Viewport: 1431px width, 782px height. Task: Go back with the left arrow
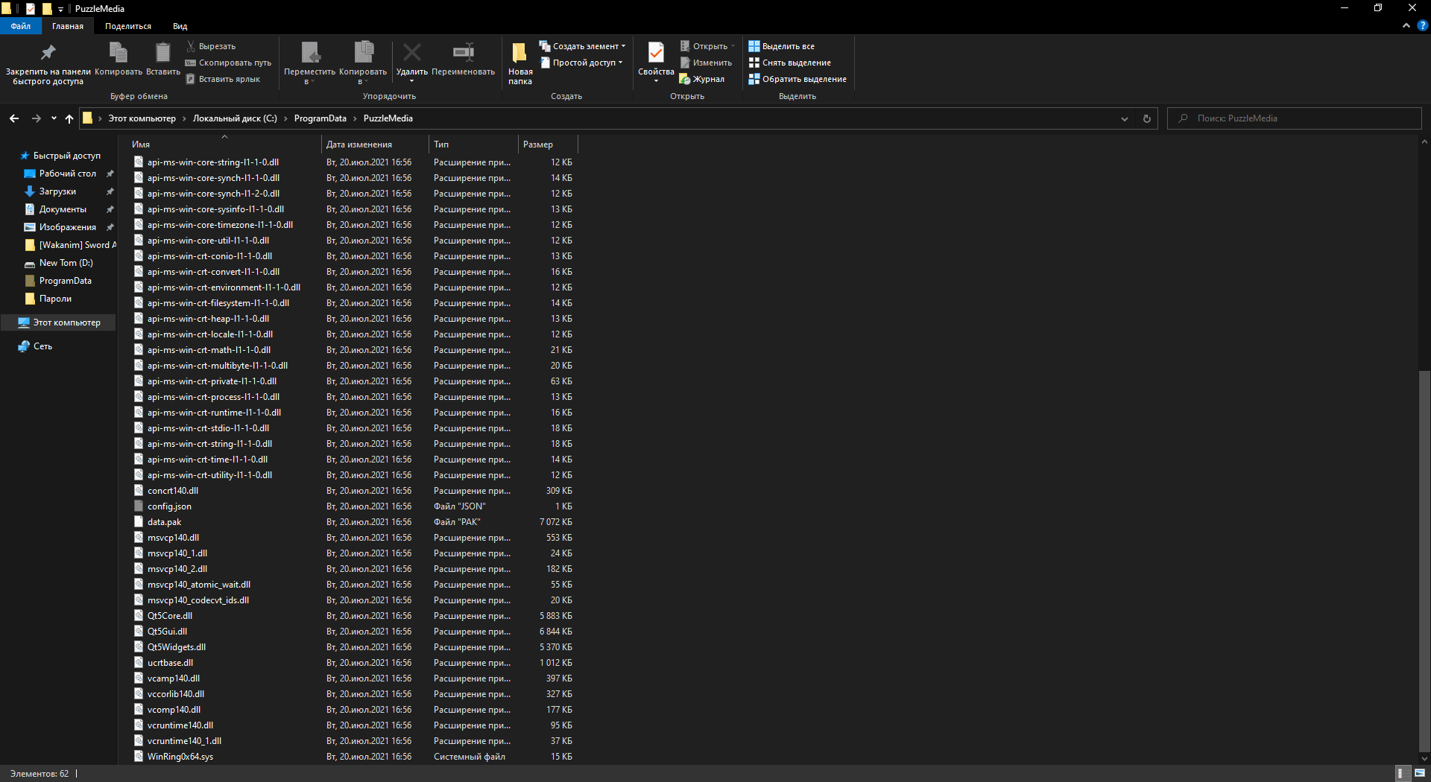click(x=14, y=118)
